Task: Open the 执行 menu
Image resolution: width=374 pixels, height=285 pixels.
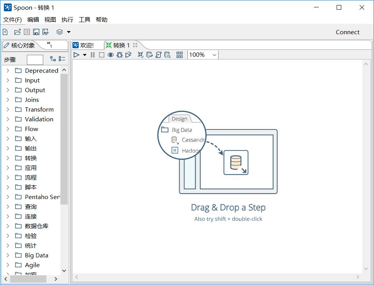Action: [67, 19]
